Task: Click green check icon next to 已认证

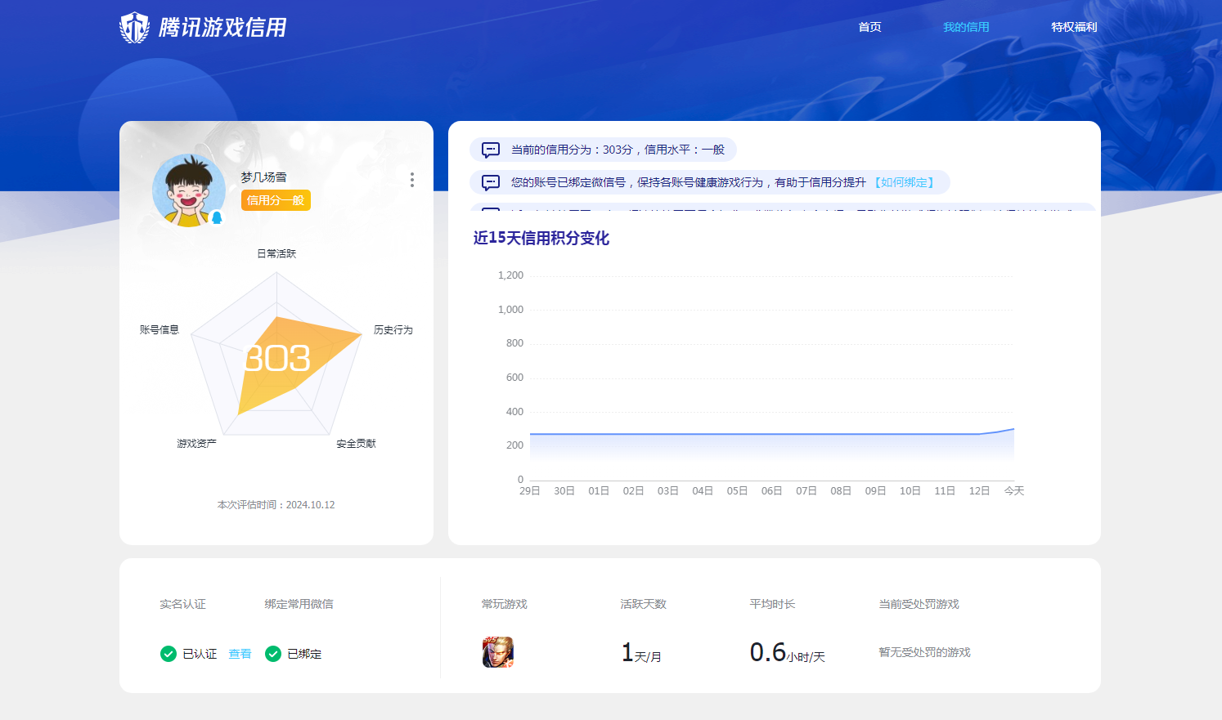Action: tap(168, 654)
